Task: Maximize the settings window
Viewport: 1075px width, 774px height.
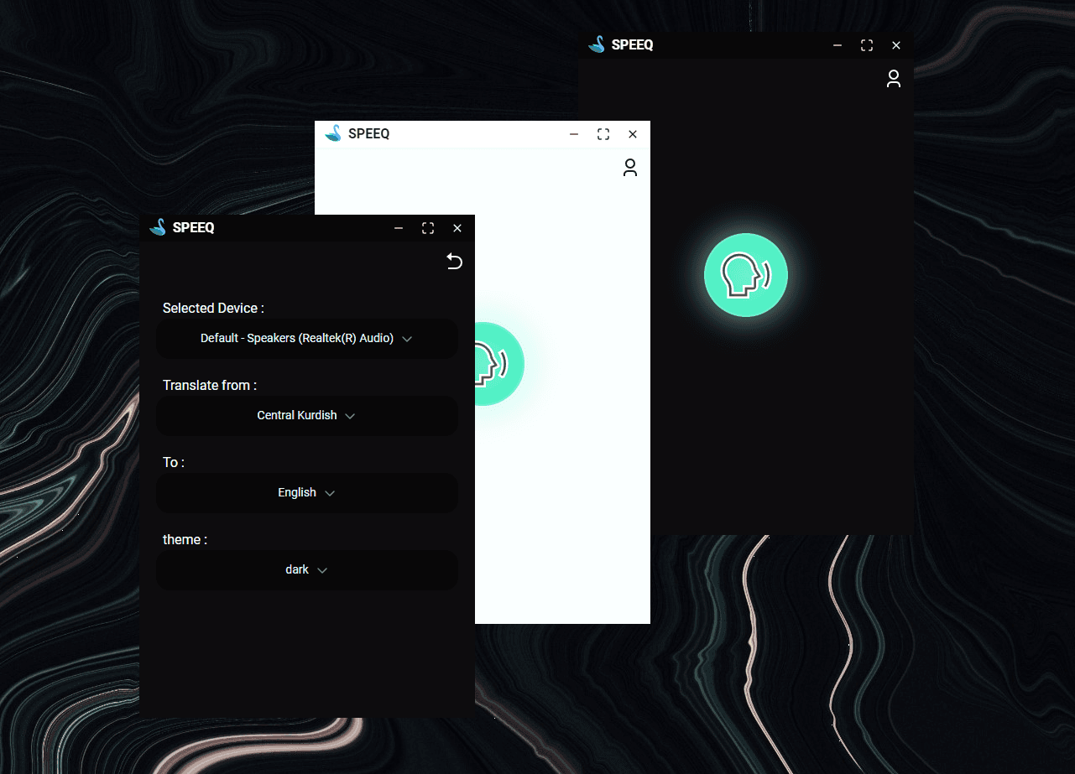Action: tap(428, 228)
